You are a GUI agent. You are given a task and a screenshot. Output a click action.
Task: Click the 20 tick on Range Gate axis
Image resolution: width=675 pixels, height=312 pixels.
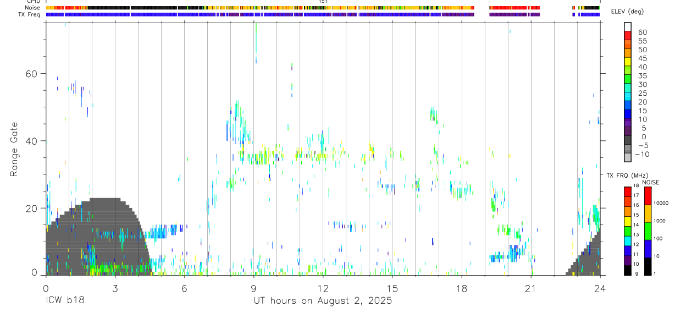tap(32, 209)
